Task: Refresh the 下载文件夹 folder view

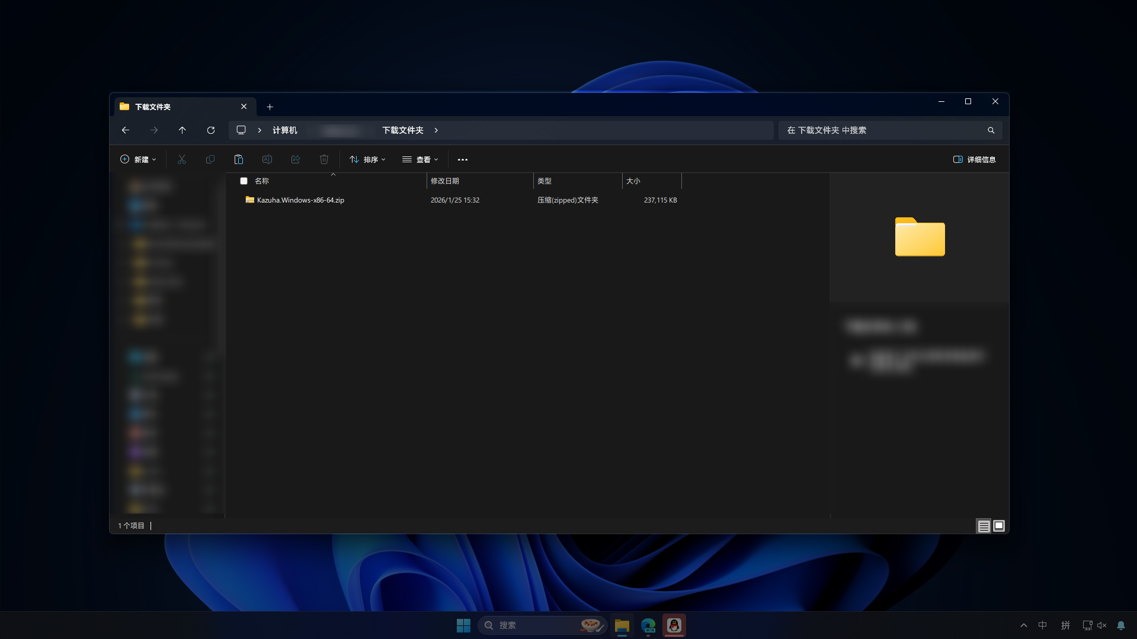Action: pyautogui.click(x=211, y=130)
